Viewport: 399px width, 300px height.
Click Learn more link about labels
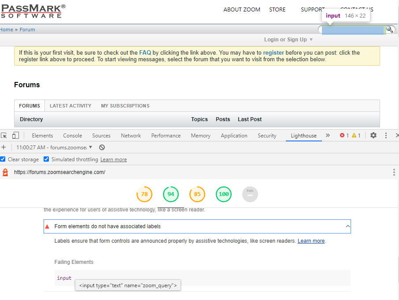coord(311,241)
